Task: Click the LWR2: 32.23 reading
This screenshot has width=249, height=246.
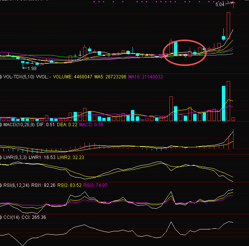Action: coord(71,157)
